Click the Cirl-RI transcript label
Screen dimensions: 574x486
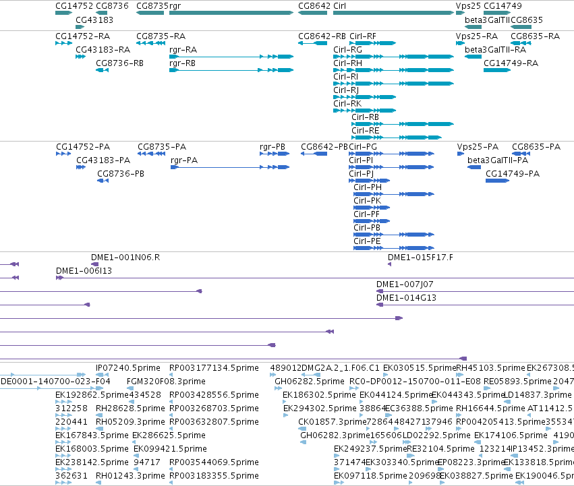tap(345, 76)
